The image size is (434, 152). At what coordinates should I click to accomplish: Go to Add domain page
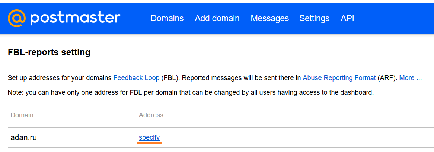tap(217, 18)
